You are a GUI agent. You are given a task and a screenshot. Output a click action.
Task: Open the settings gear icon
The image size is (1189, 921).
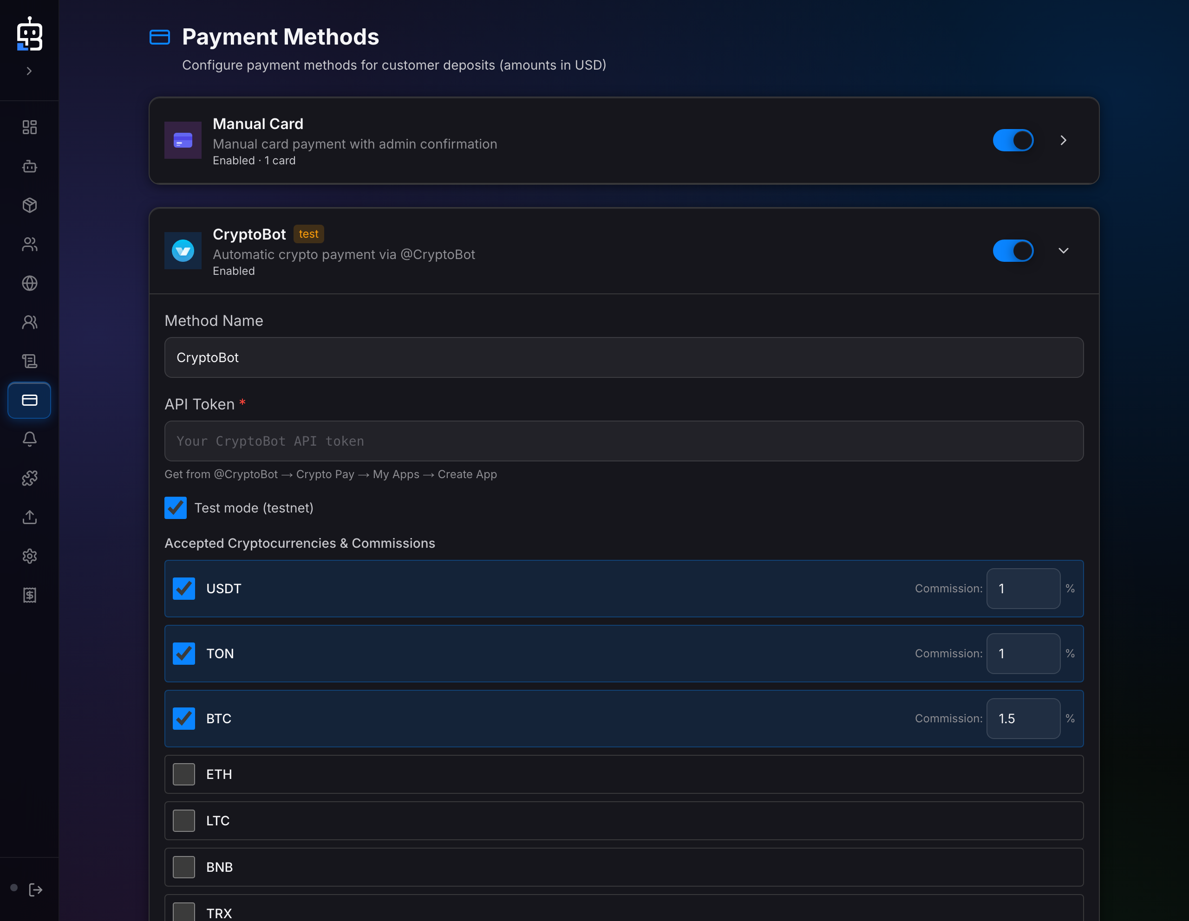pyautogui.click(x=29, y=556)
